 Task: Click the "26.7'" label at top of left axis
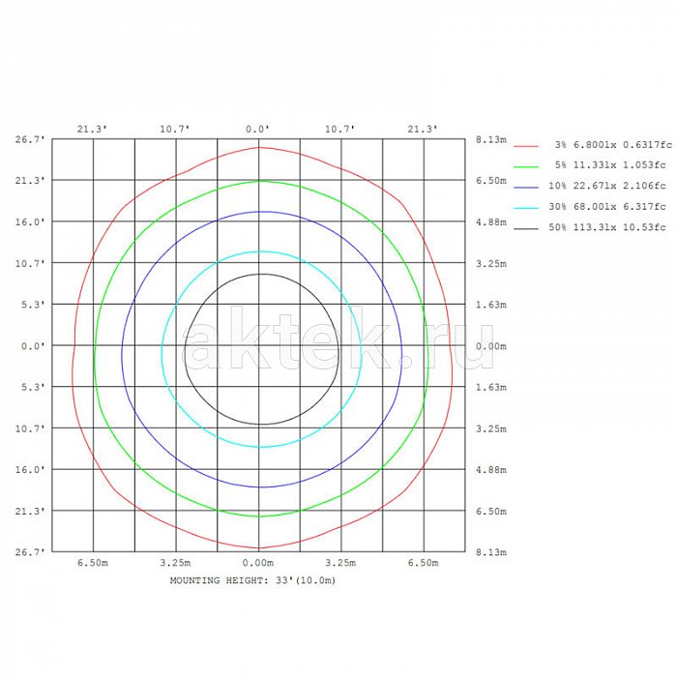(x=30, y=139)
